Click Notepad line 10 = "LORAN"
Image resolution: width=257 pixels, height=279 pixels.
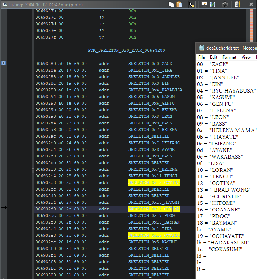[215, 170]
